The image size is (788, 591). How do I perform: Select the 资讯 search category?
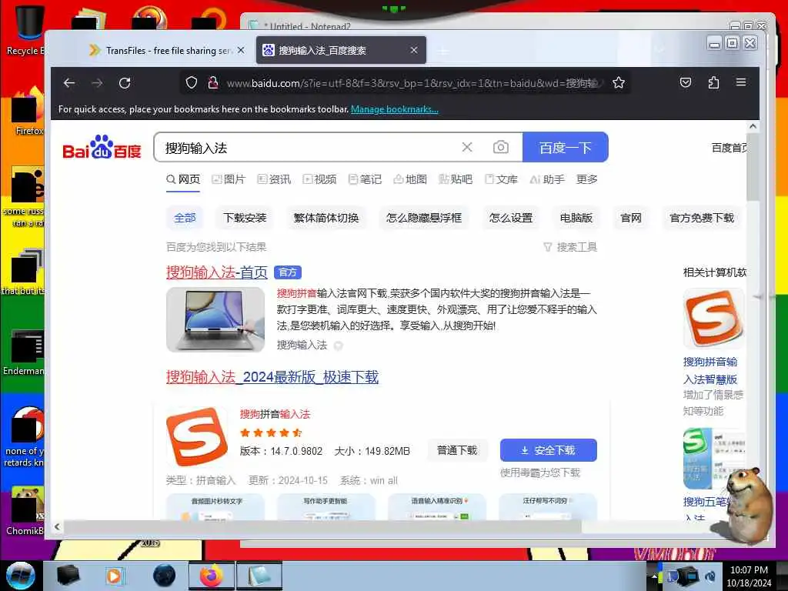(275, 179)
